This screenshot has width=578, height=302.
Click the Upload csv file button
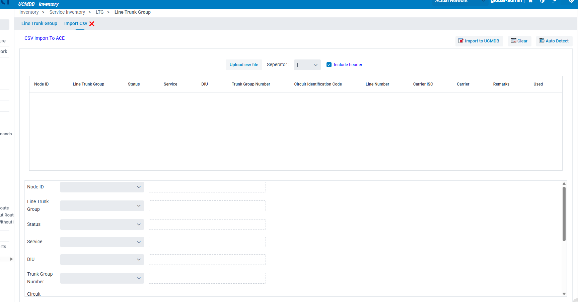[x=244, y=65]
